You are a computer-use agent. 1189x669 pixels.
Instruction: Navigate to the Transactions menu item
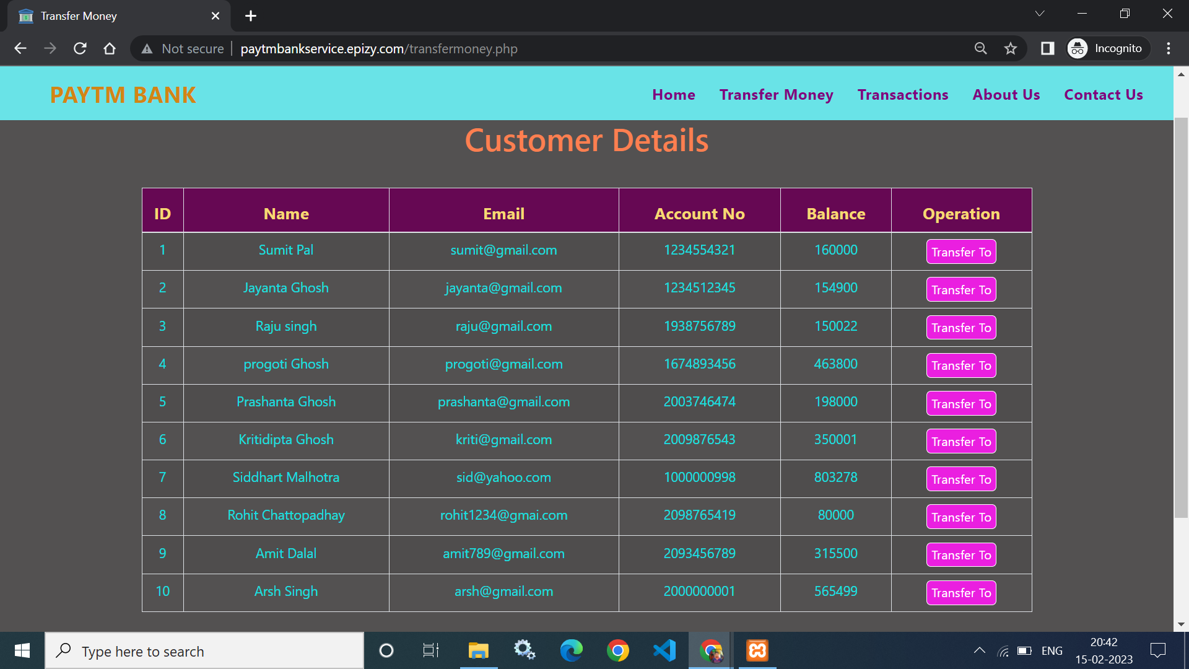tap(903, 94)
